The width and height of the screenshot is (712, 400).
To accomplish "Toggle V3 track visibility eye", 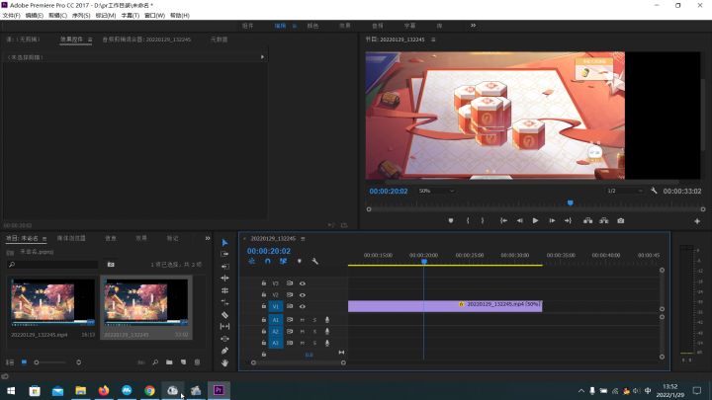I will (x=303, y=283).
